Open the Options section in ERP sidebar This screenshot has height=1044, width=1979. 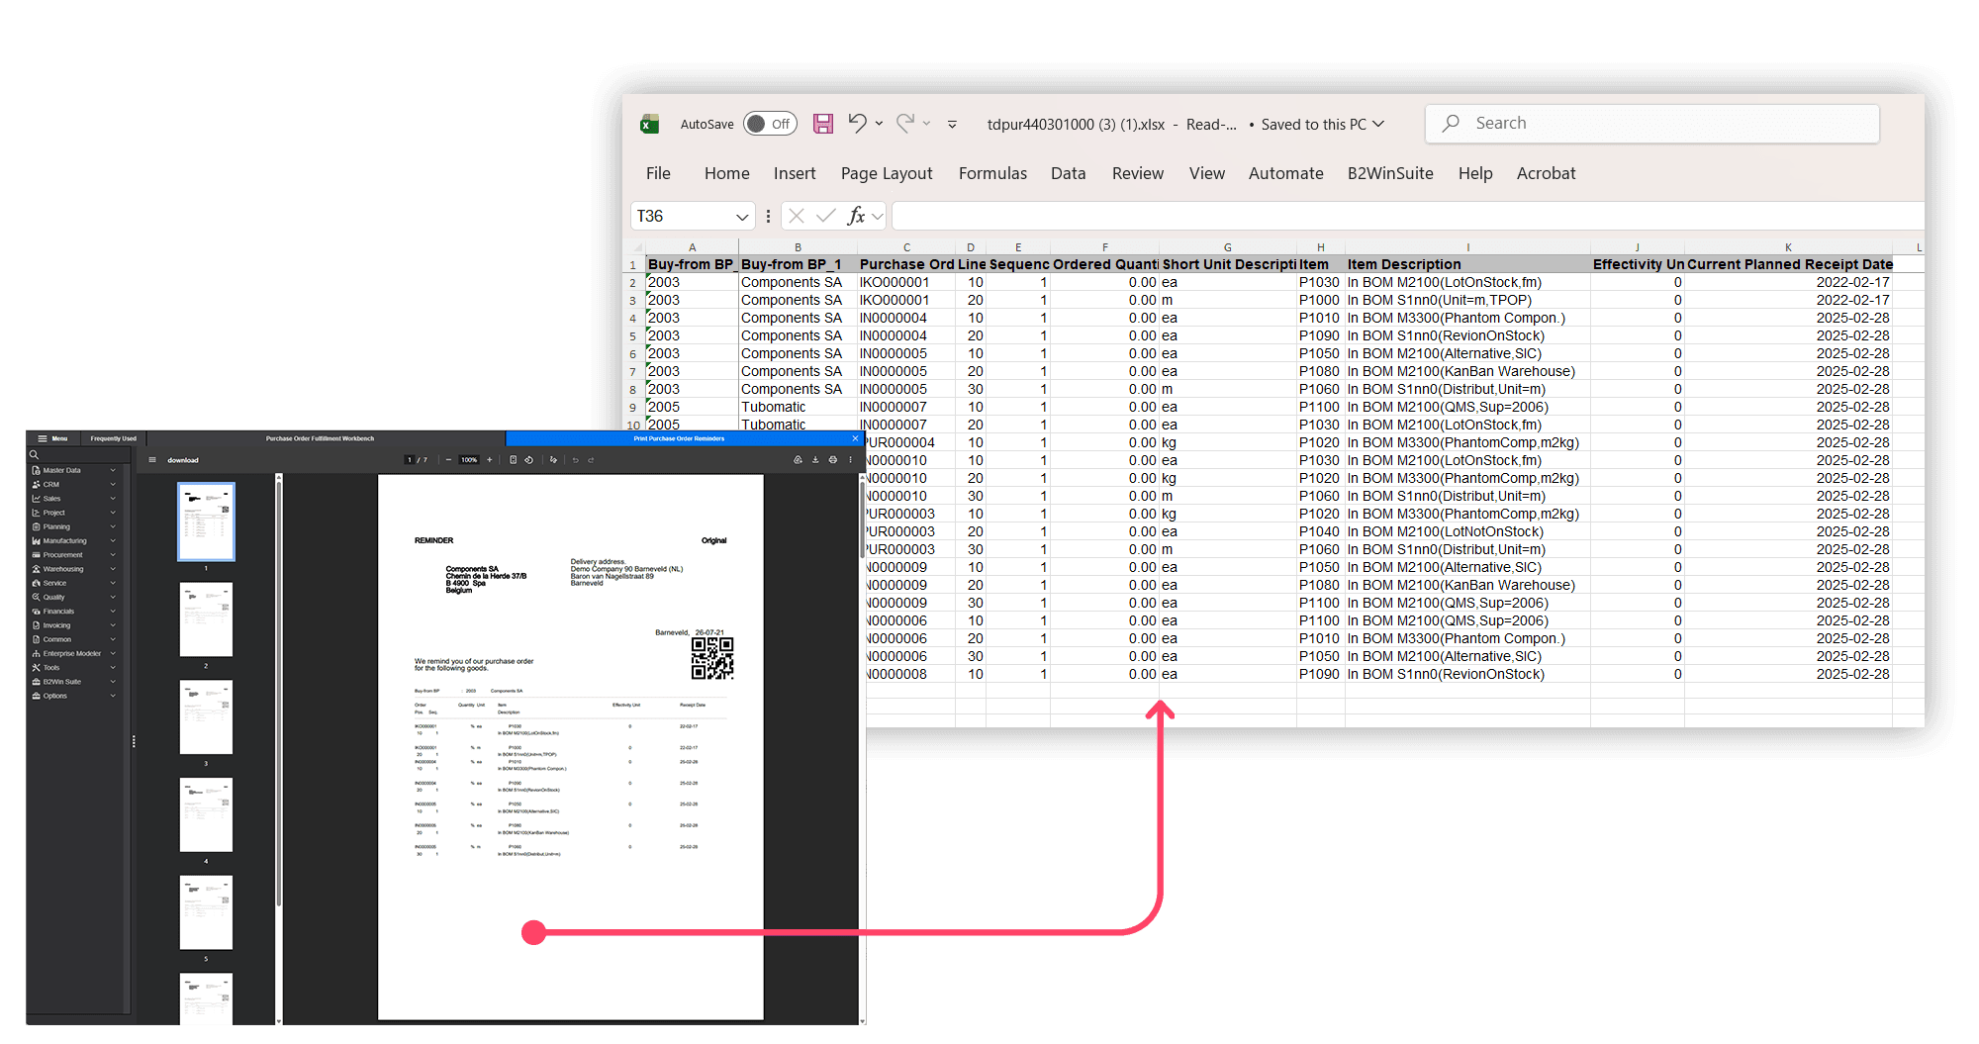click(77, 697)
